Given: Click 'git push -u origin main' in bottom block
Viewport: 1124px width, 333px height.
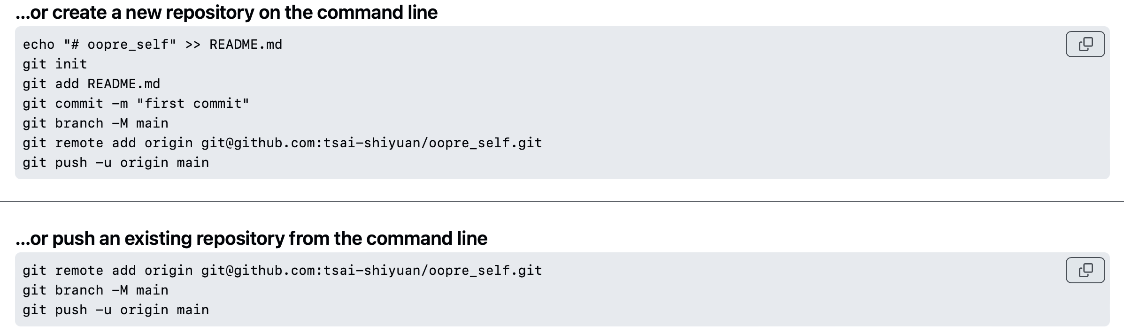Looking at the screenshot, I should click(116, 310).
